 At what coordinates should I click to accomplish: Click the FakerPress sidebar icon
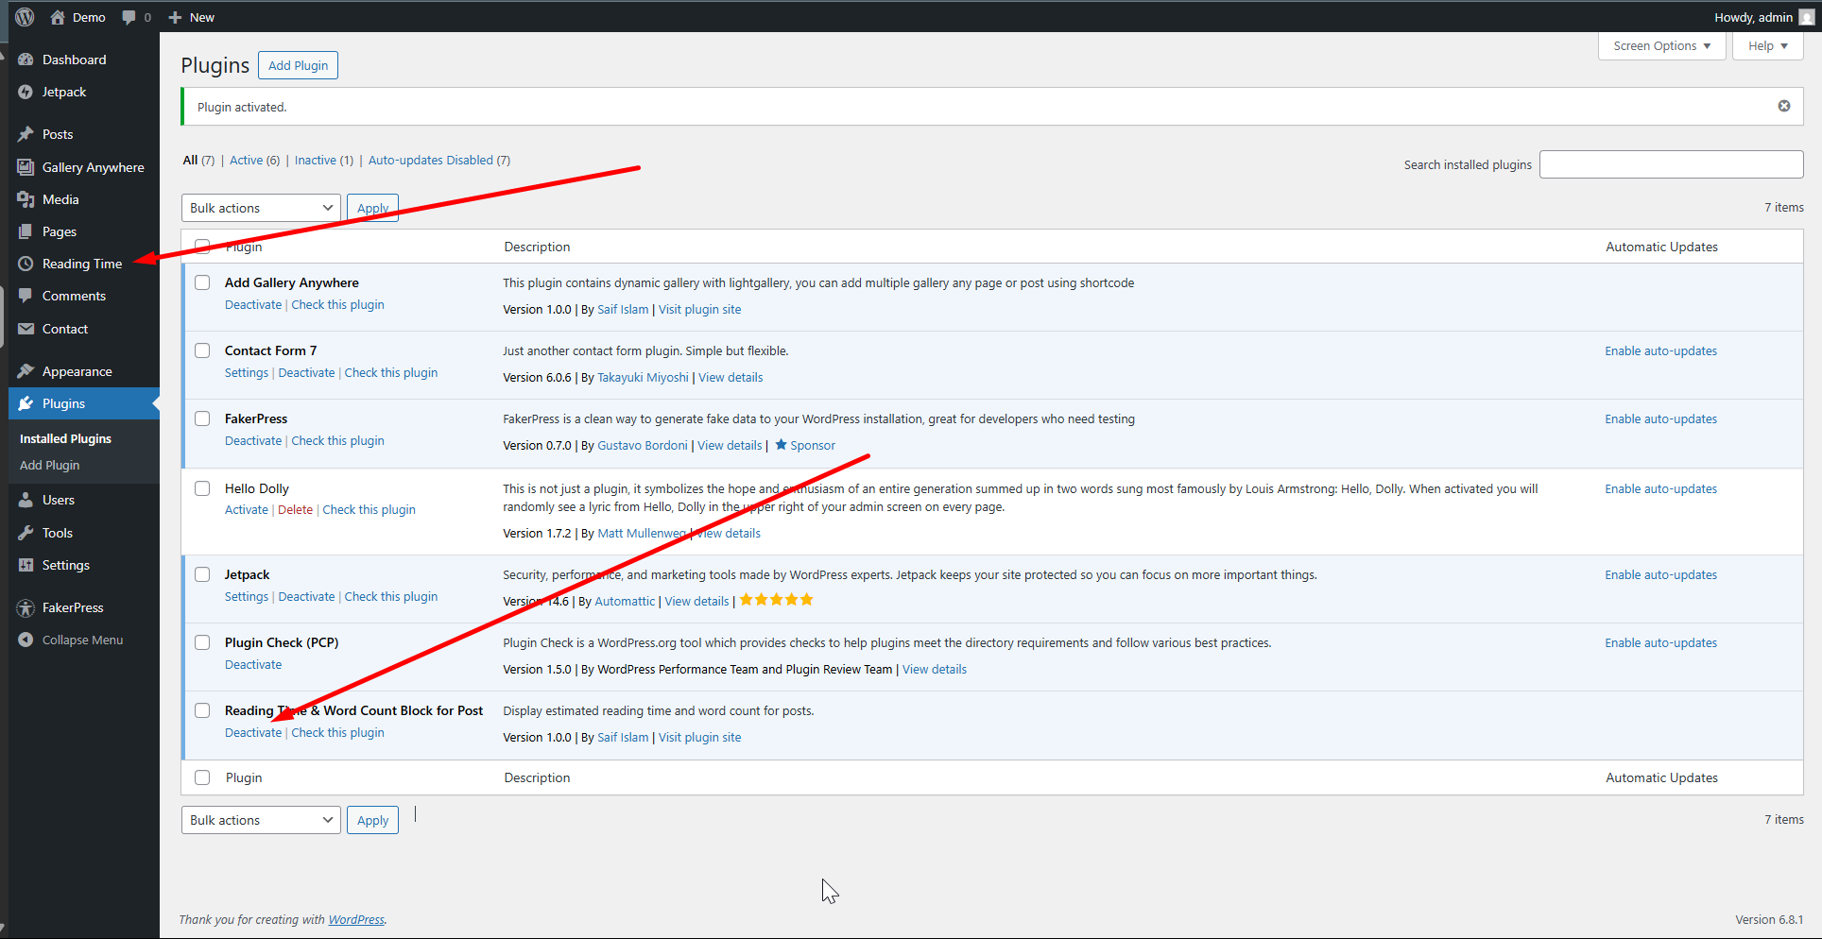26,607
